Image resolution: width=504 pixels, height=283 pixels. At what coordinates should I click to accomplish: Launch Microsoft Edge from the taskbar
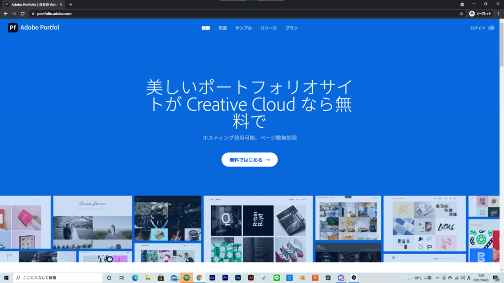pyautogui.click(x=135, y=278)
